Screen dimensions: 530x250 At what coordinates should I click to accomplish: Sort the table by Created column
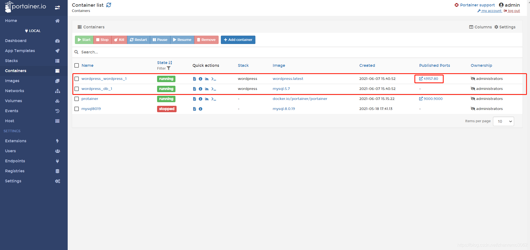(367, 65)
